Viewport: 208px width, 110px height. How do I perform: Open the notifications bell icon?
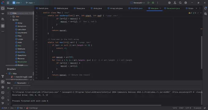coord(205,8)
